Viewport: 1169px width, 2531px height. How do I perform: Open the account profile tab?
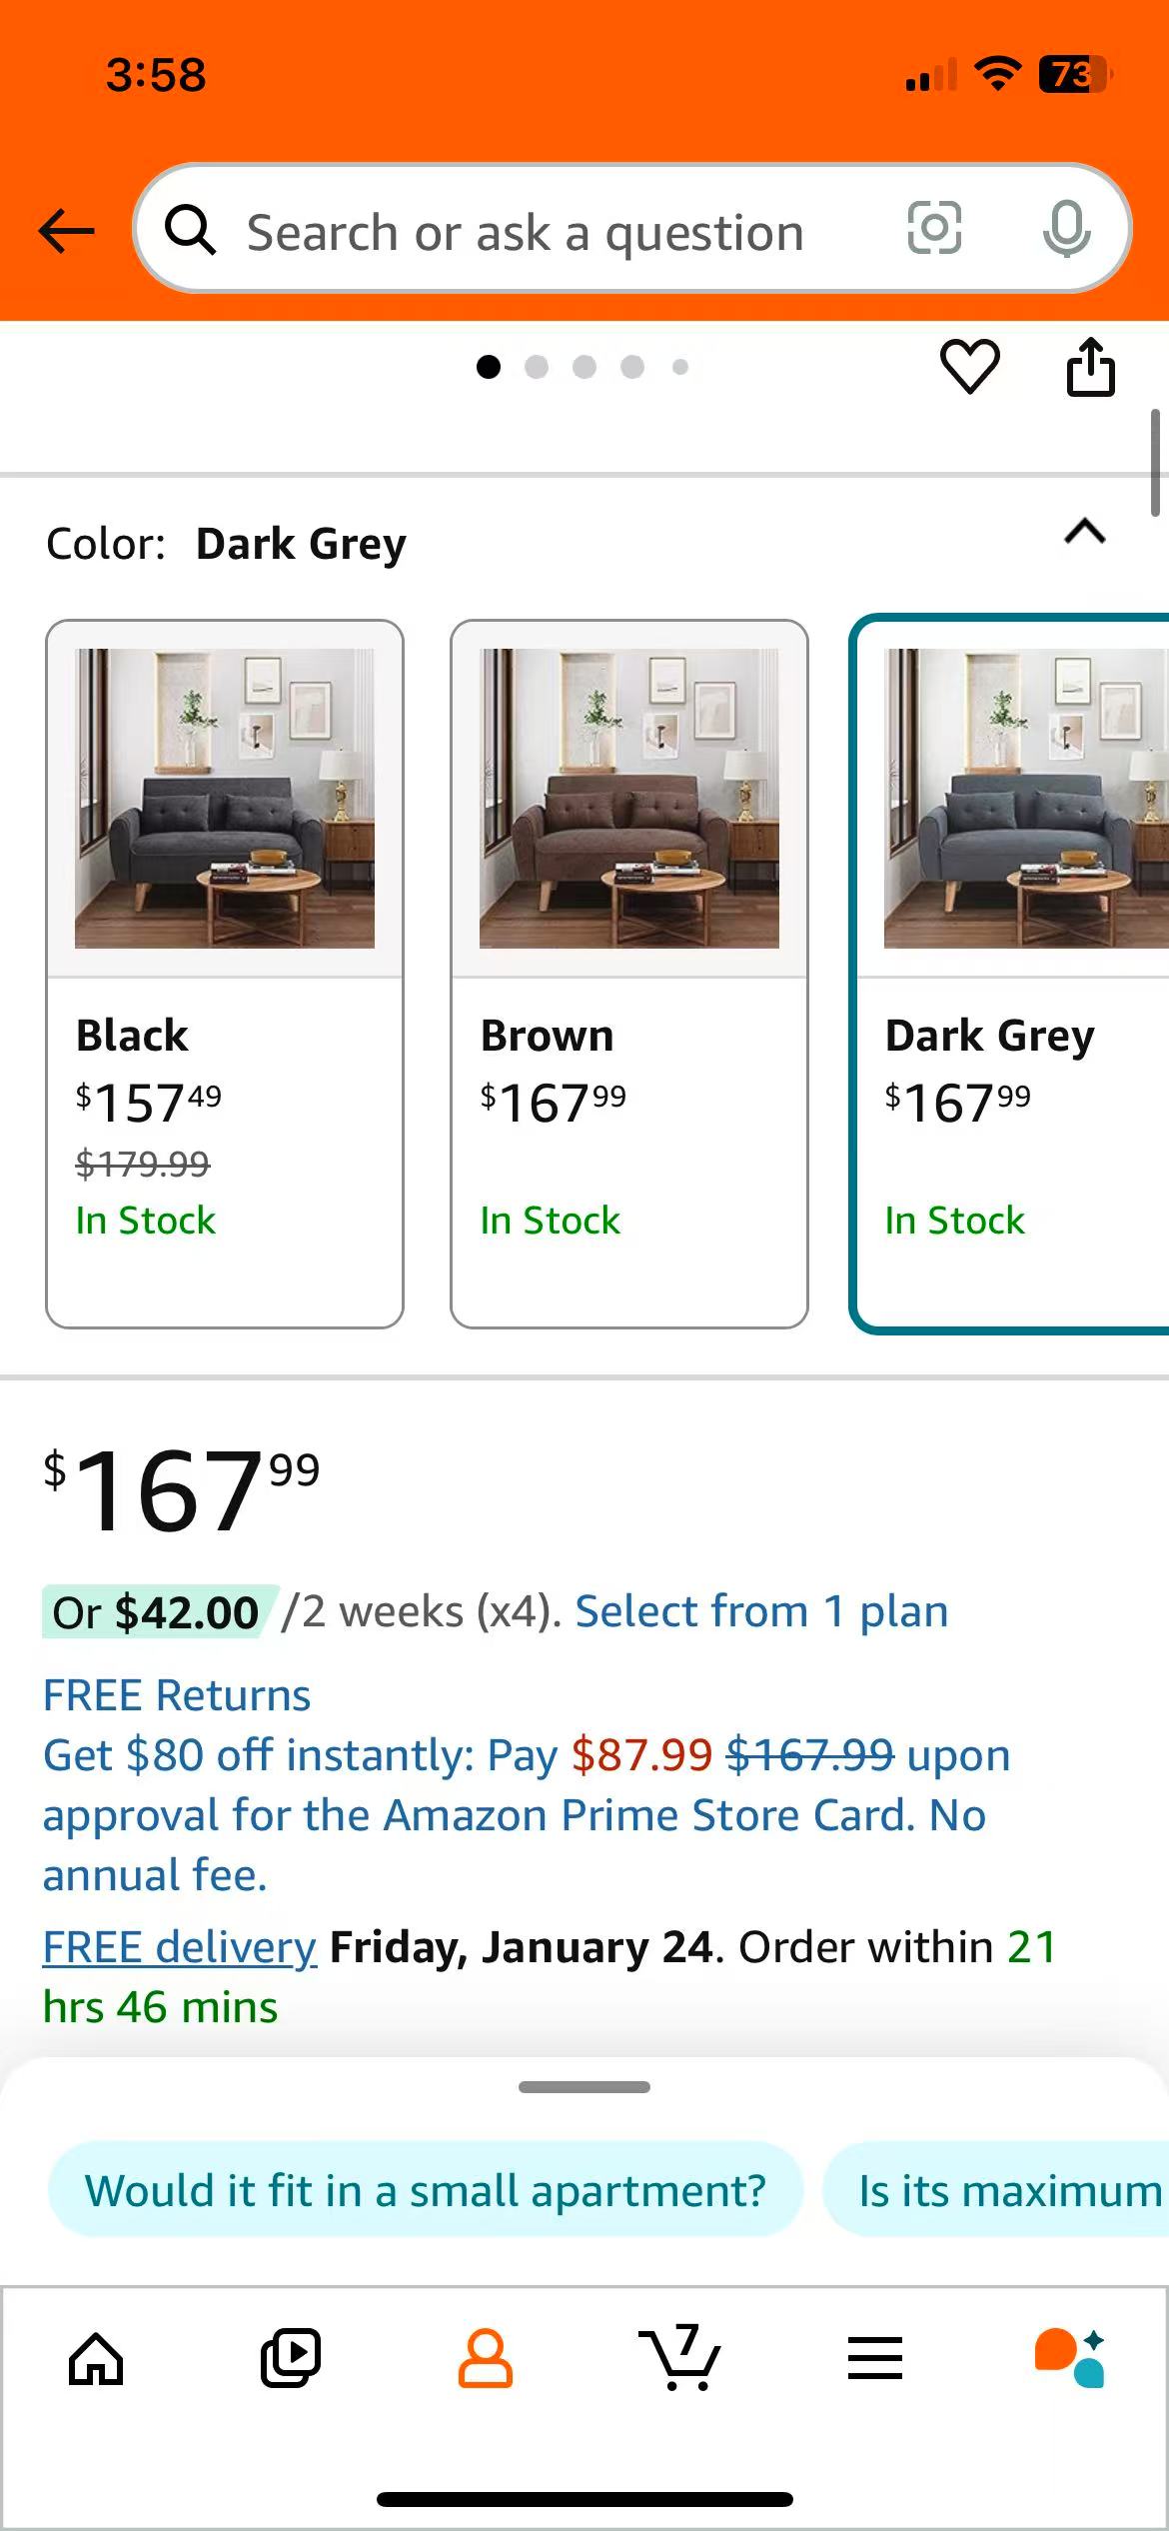(485, 2359)
